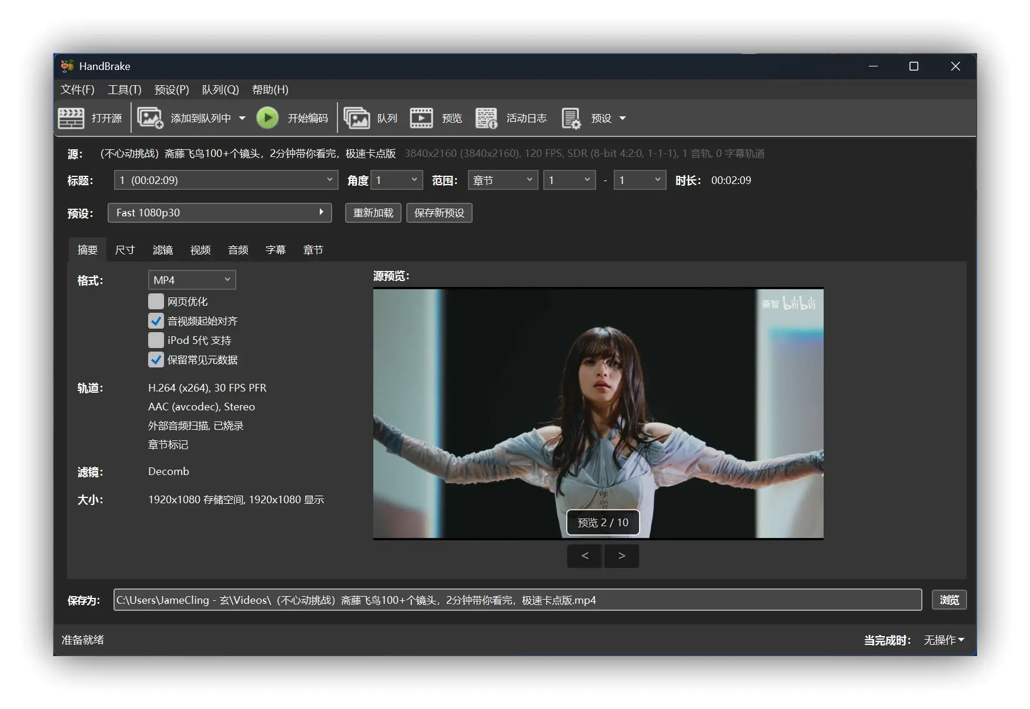The width and height of the screenshot is (1030, 709).
Task: Open the Queue stacked-images icon
Action: click(x=356, y=118)
